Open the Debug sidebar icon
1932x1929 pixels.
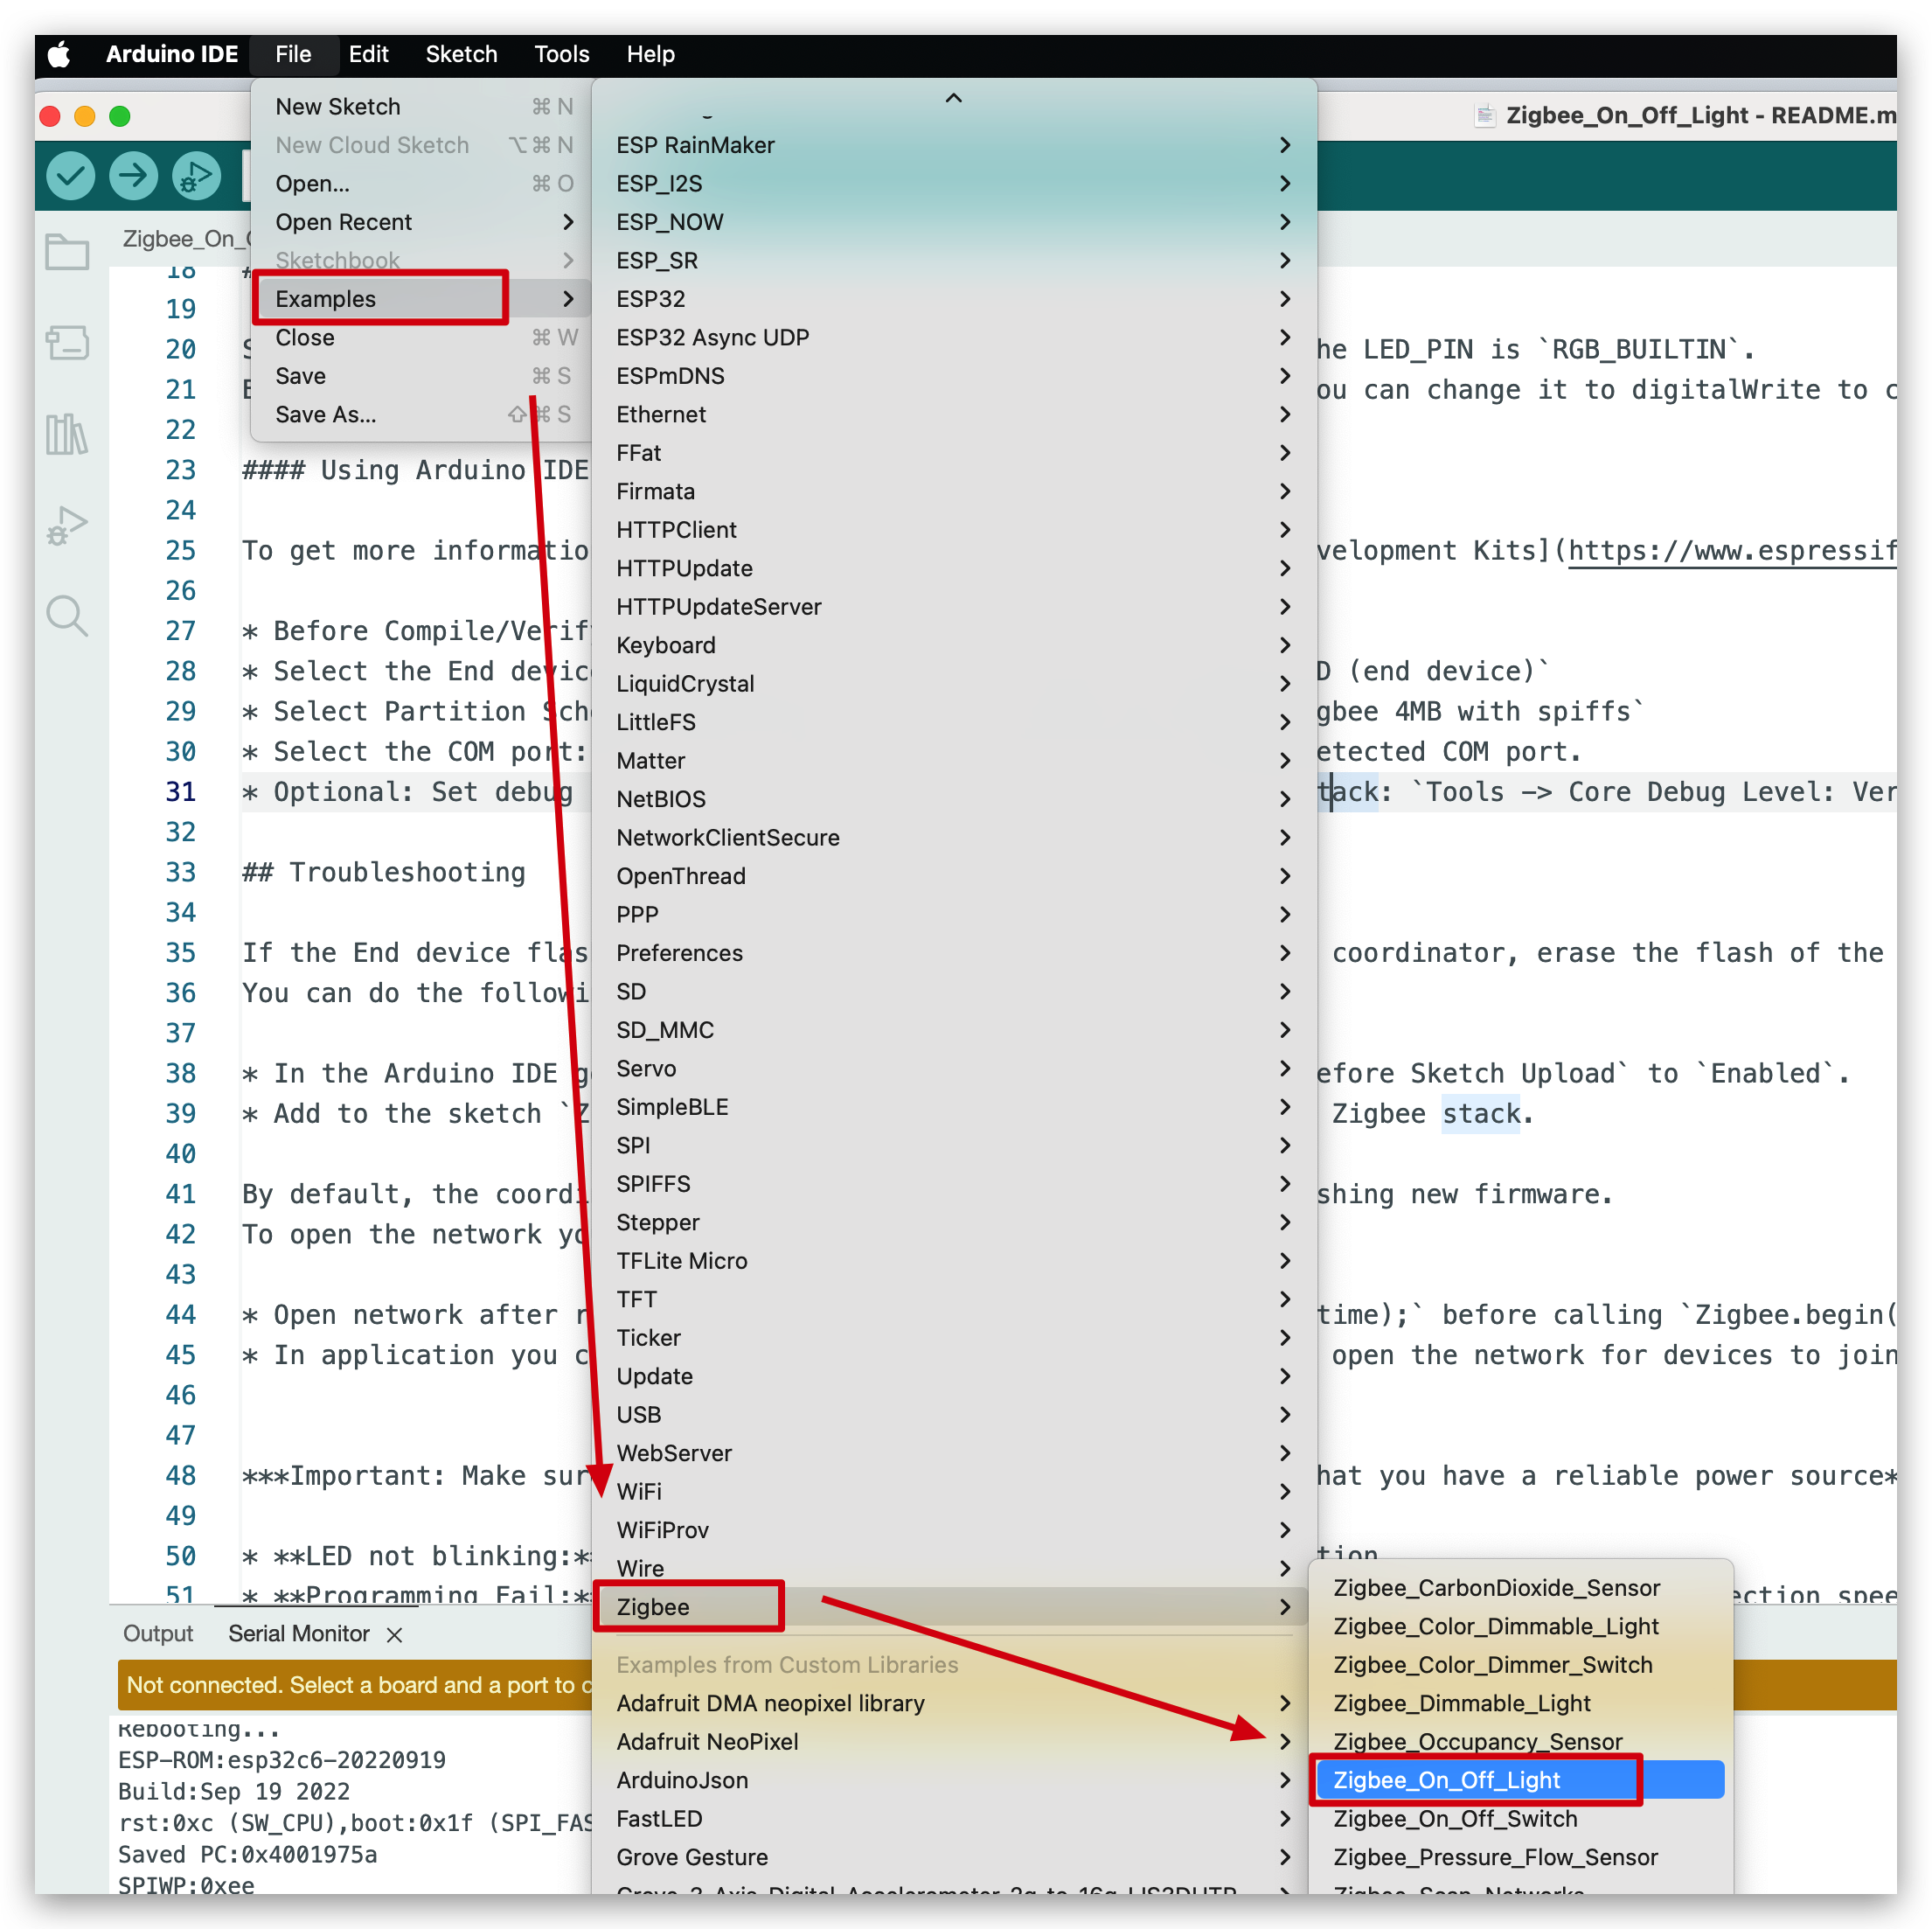click(x=67, y=525)
